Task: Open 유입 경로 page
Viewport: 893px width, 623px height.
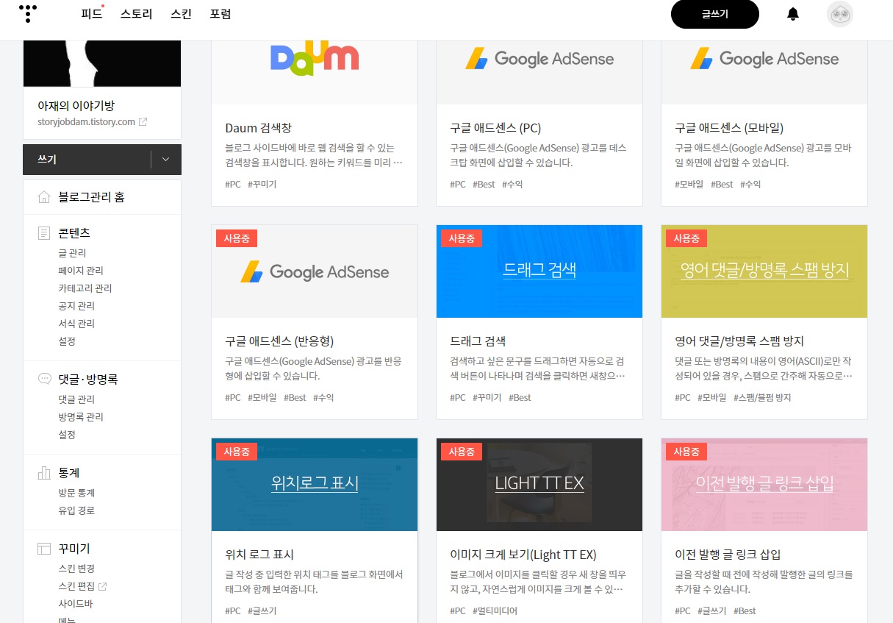Action: [x=76, y=510]
